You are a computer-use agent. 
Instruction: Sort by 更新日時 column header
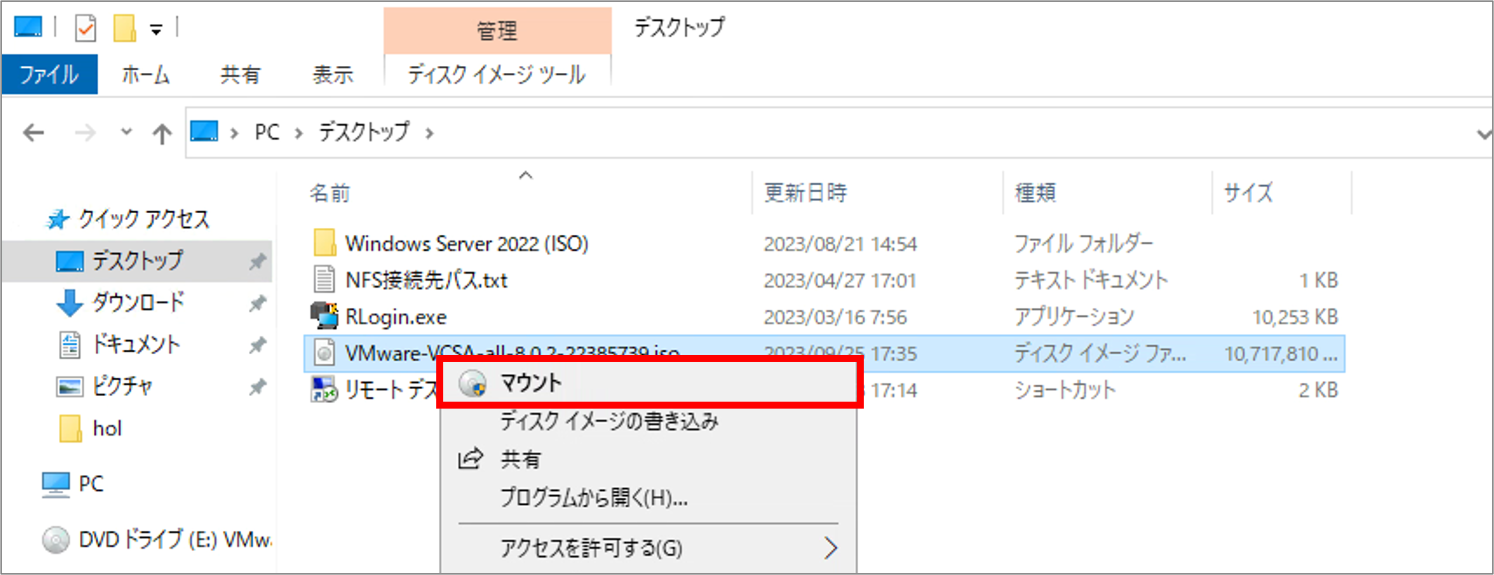805,192
